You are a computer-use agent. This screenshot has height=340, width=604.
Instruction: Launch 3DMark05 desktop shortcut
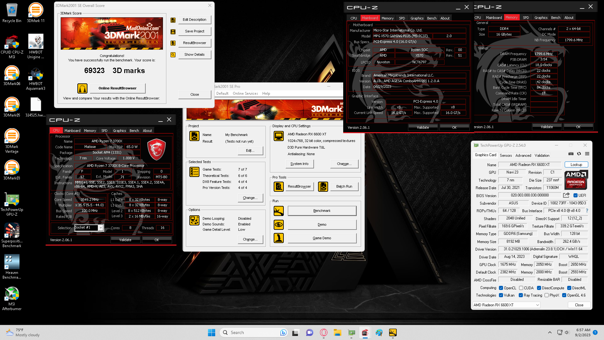pyautogui.click(x=12, y=107)
